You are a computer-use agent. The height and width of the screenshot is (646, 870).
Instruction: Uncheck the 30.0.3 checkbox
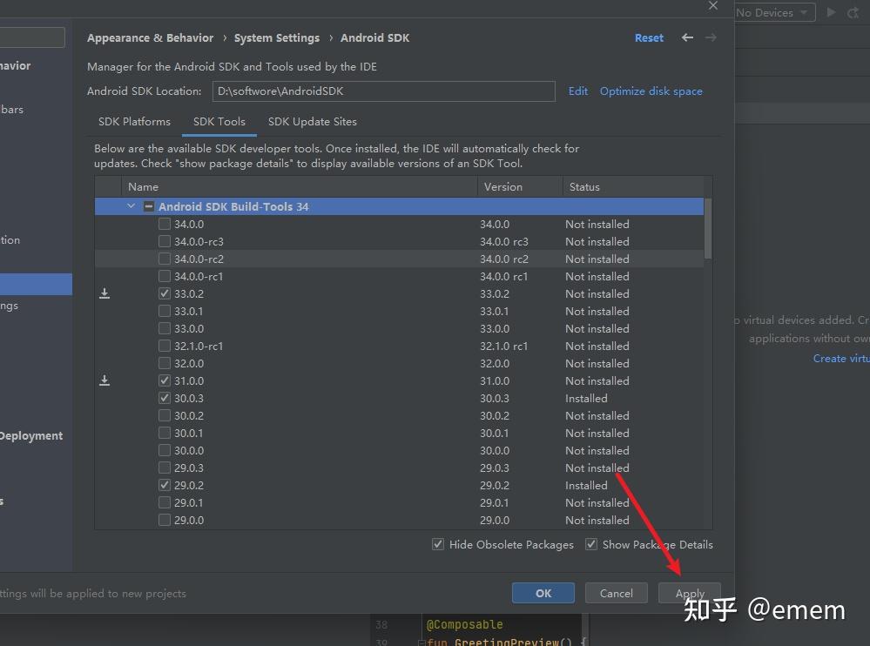165,398
